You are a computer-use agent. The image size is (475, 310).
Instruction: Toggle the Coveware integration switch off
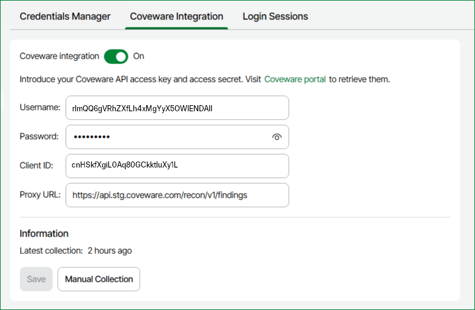[116, 56]
